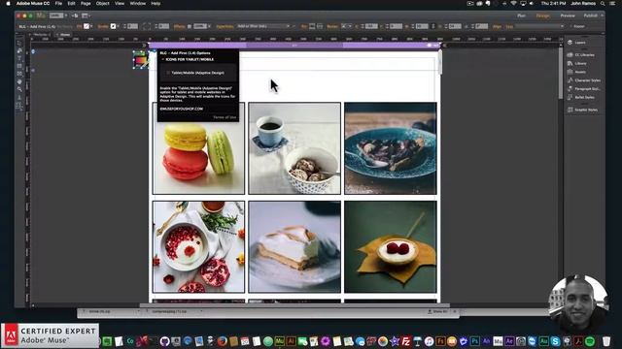Open the Object menu

click(x=102, y=3)
